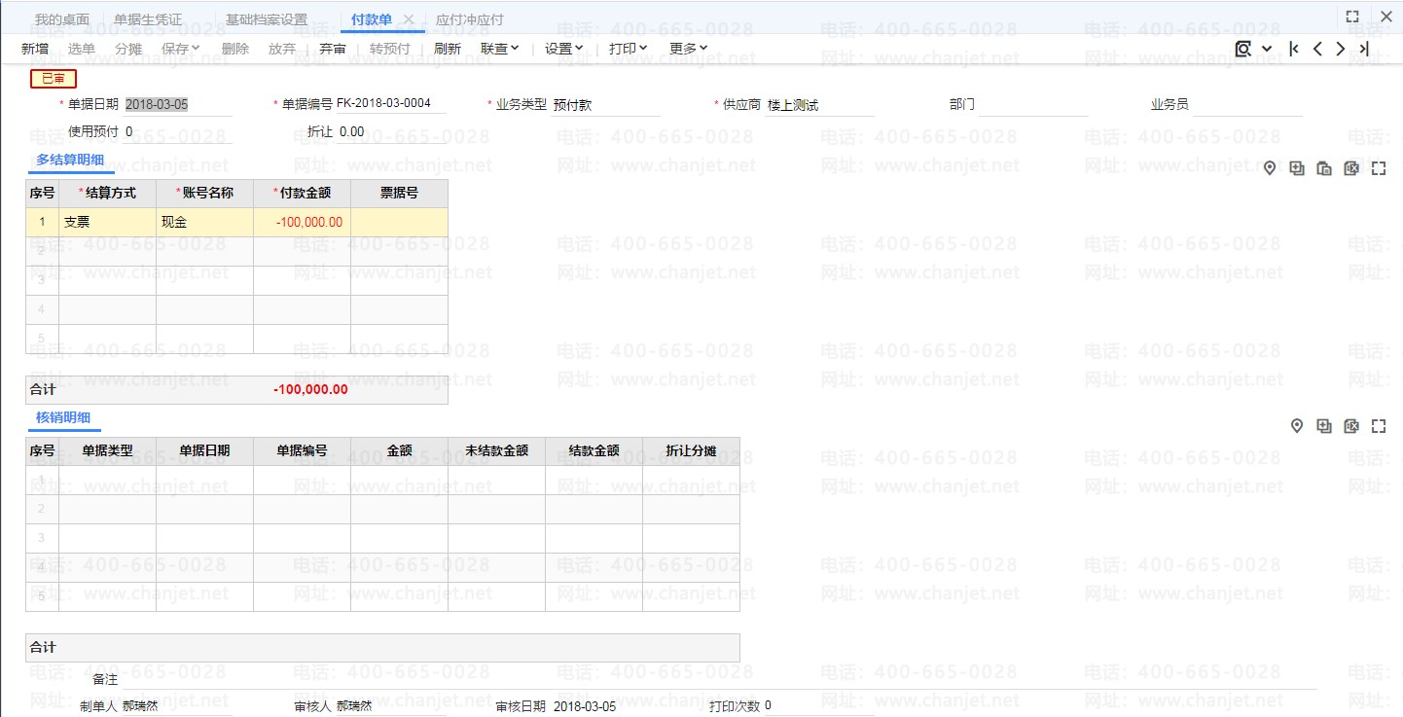
Task: Switch to the 单据生凭证 tab
Action: pos(148,19)
